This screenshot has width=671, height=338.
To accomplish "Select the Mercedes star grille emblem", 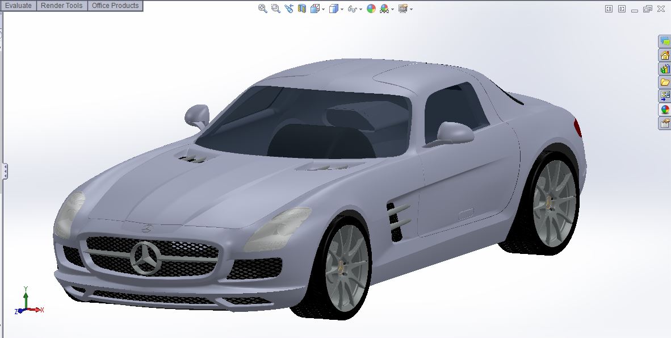I will click(145, 258).
